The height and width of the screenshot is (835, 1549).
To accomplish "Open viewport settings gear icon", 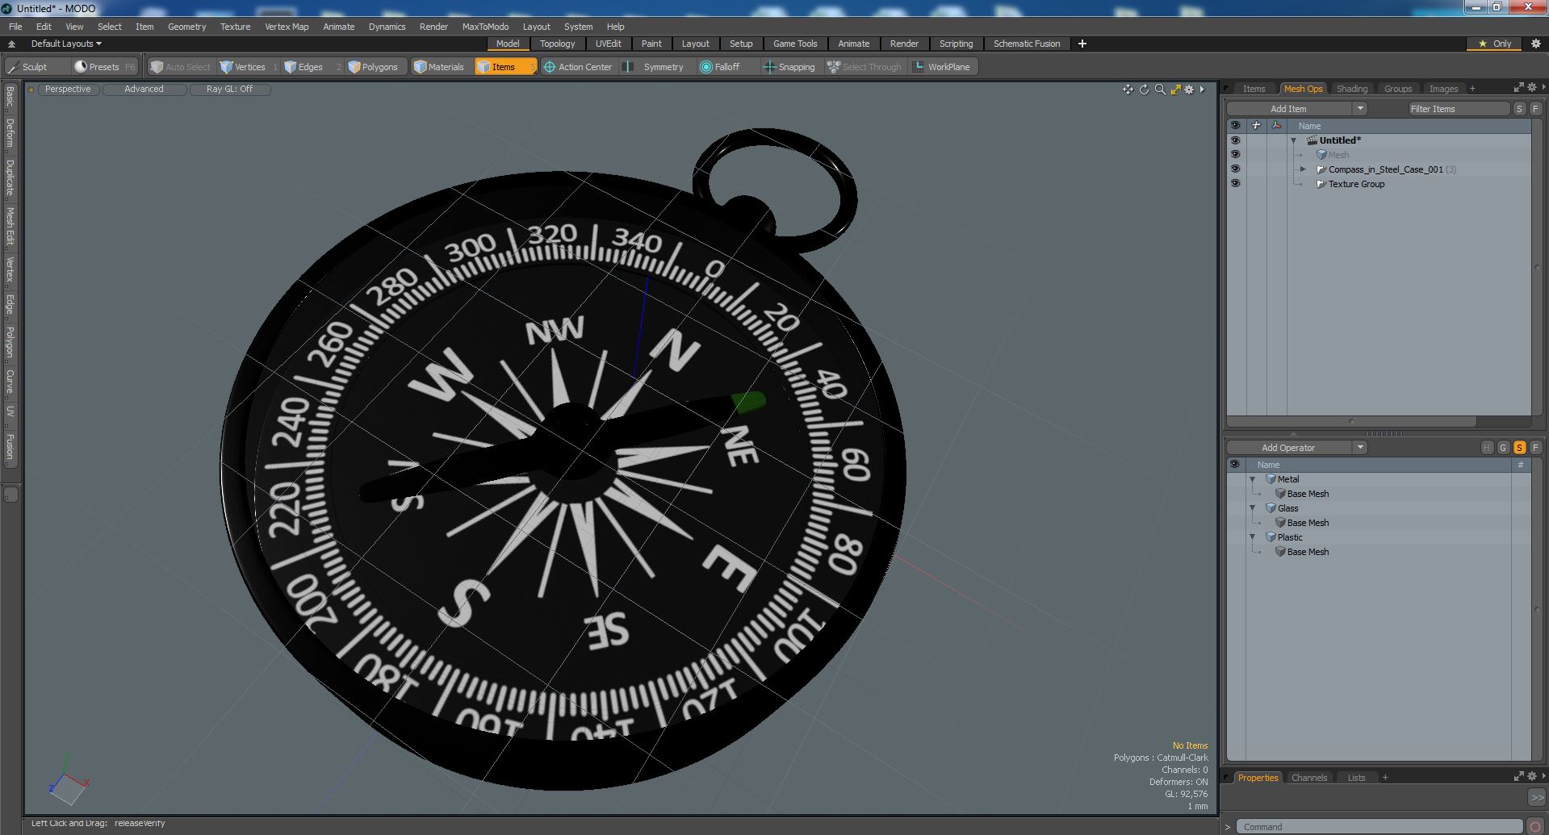I will pyautogui.click(x=1189, y=90).
